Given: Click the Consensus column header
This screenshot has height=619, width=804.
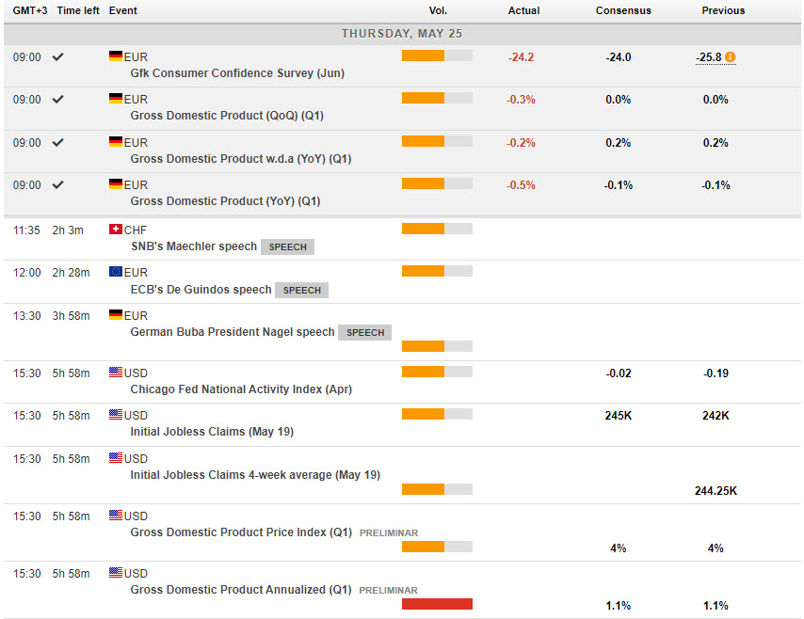Looking at the screenshot, I should point(622,11).
